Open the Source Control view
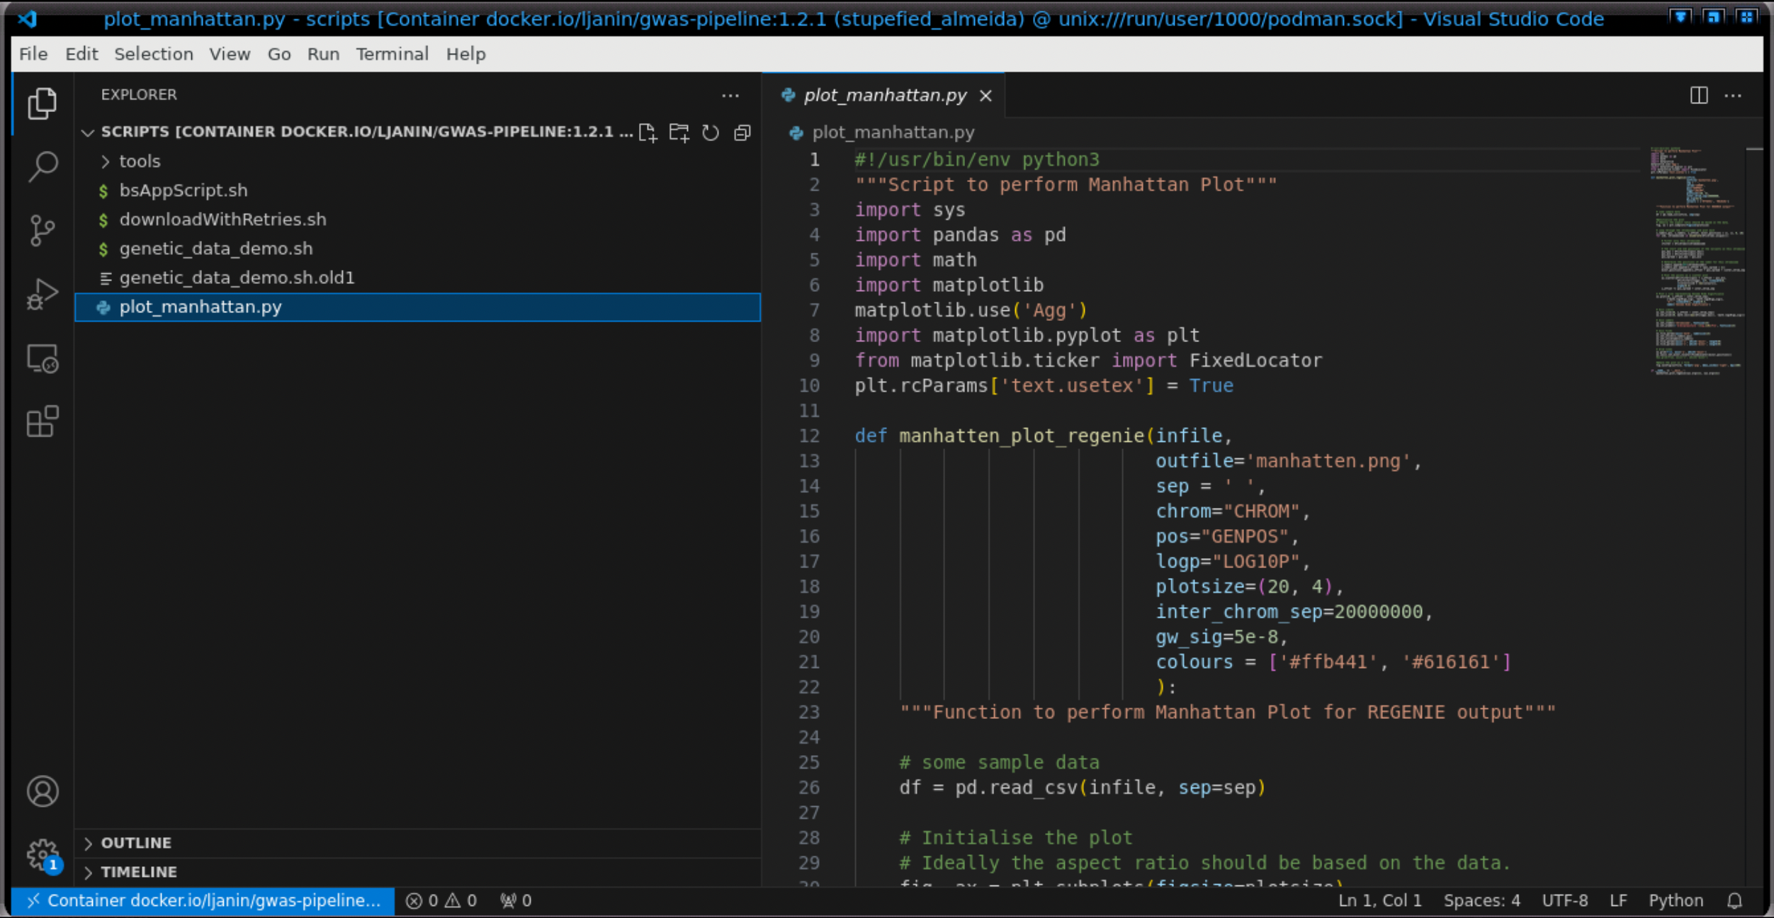Viewport: 1774px width, 918px height. (43, 230)
